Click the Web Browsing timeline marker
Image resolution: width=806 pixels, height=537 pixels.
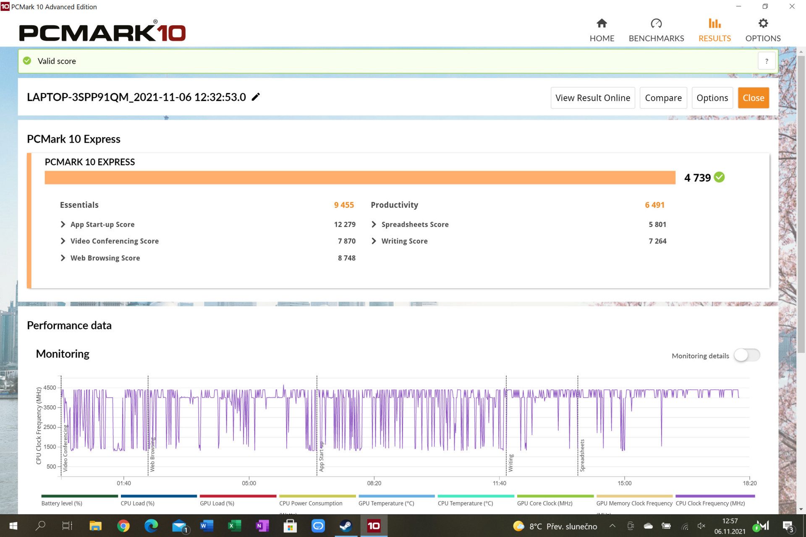coord(152,455)
